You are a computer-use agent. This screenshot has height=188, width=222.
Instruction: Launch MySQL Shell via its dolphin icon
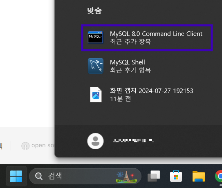pos(96,66)
